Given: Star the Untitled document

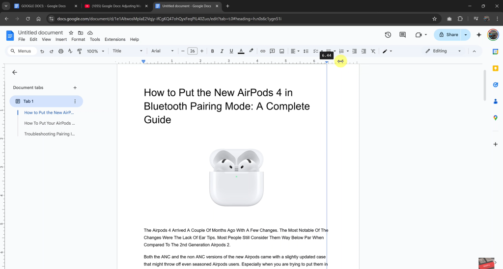Looking at the screenshot, I should (x=71, y=33).
